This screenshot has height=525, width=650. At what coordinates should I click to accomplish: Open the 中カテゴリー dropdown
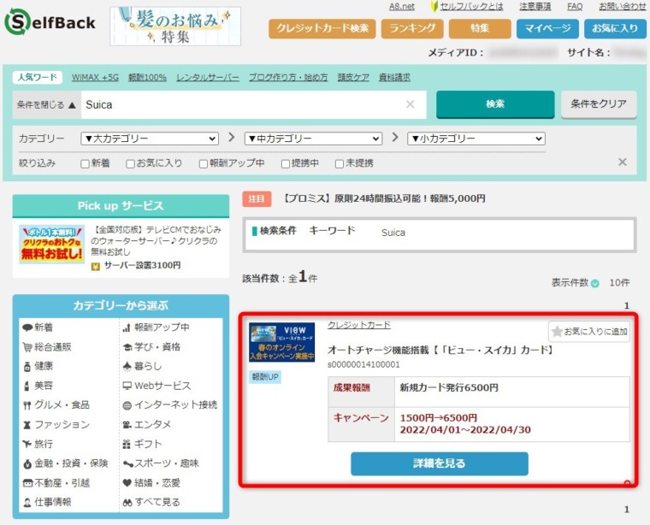pos(314,139)
